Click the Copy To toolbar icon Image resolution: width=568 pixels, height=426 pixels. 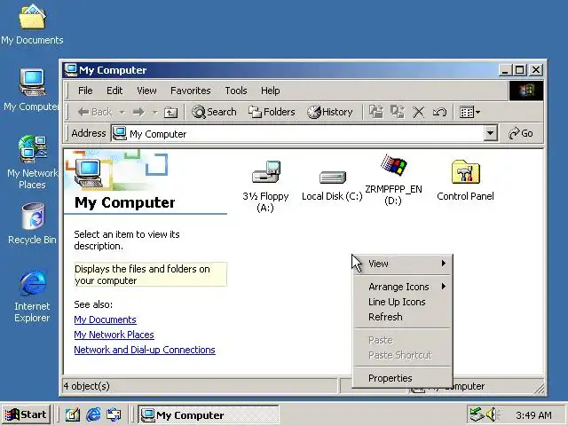tap(398, 112)
